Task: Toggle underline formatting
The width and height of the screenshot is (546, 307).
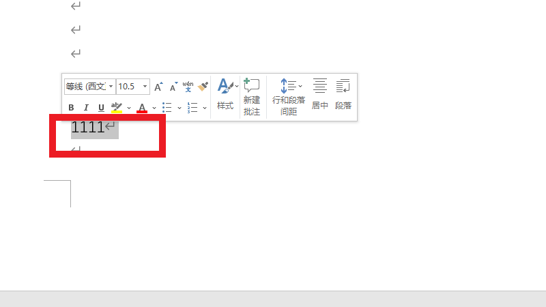Action: tap(101, 107)
